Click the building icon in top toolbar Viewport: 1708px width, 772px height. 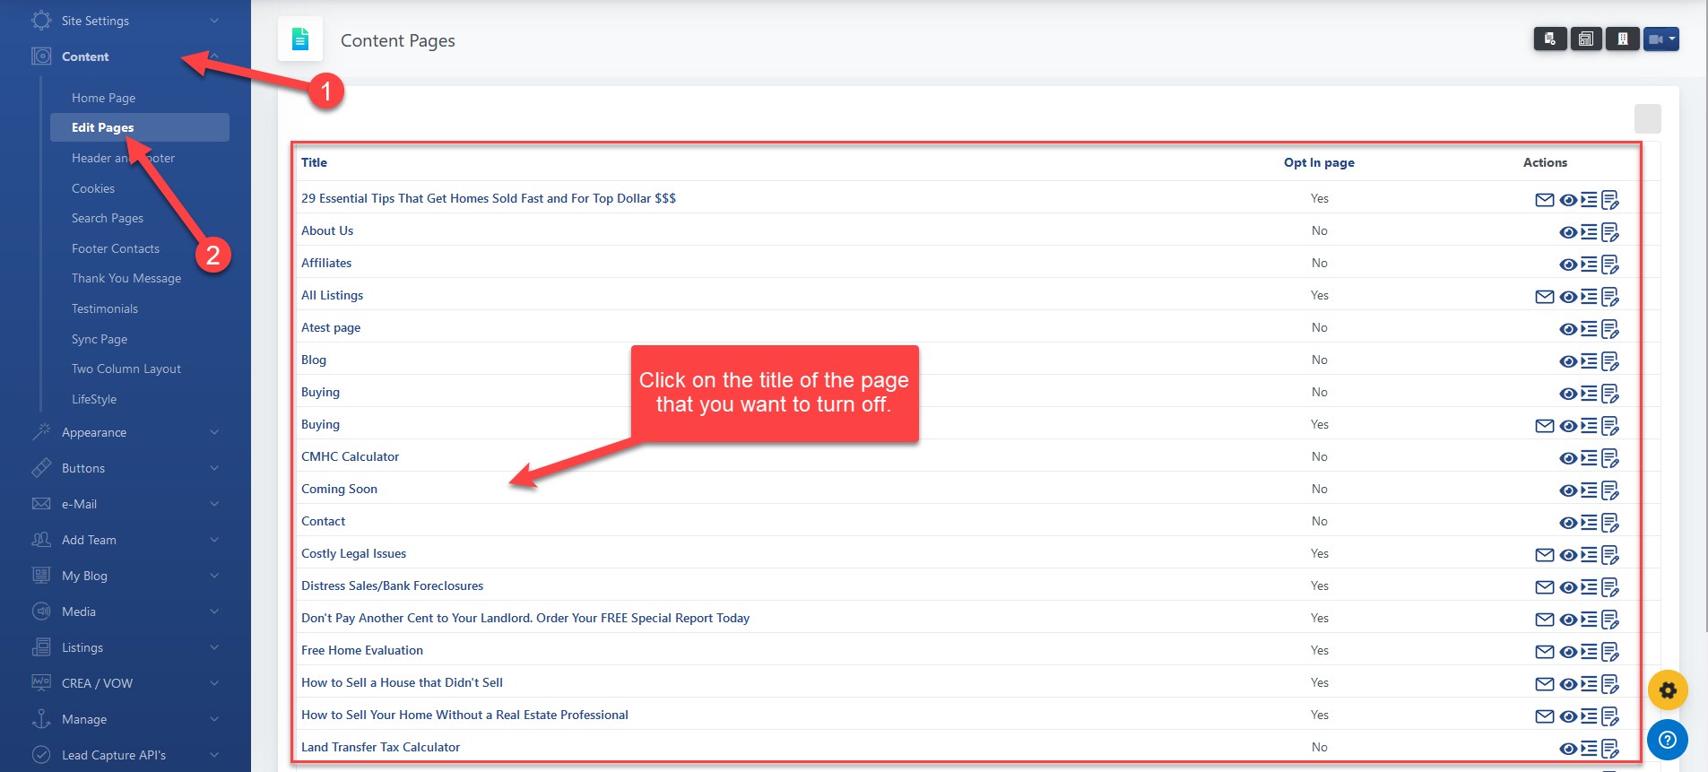coord(1622,39)
